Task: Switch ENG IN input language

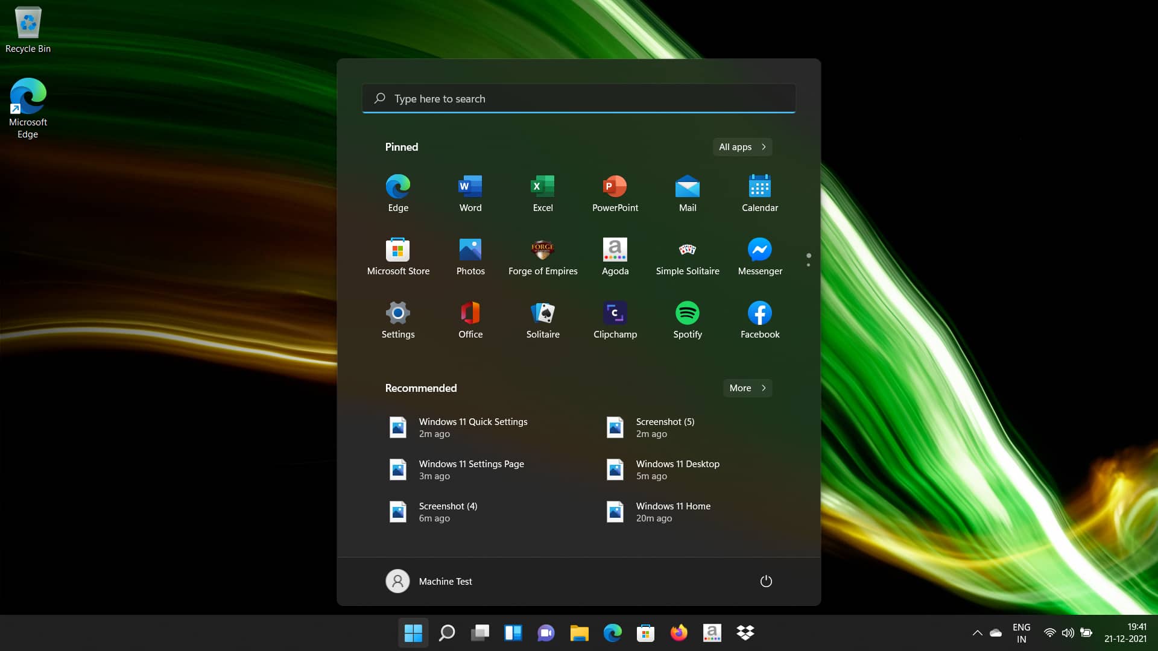Action: [x=1022, y=633]
